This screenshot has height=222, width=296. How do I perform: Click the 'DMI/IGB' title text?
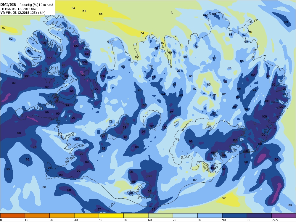(8, 5)
